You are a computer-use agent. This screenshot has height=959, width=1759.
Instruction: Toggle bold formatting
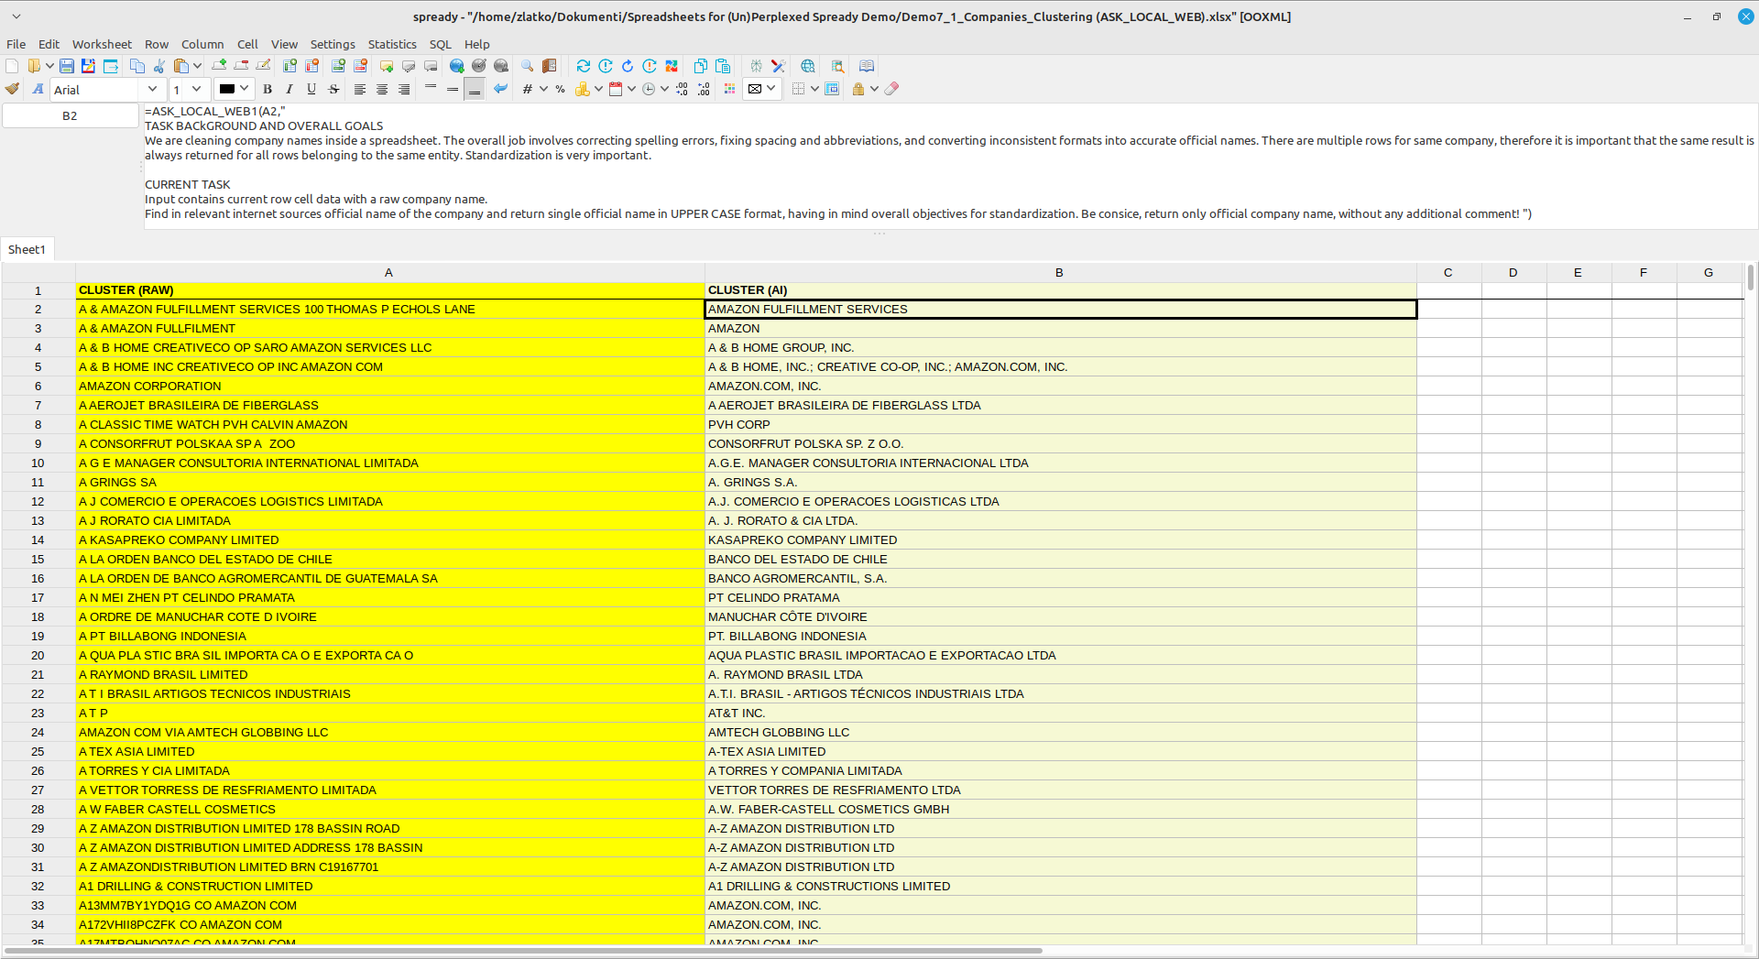(267, 89)
